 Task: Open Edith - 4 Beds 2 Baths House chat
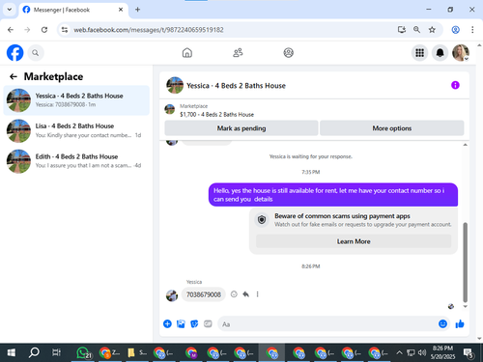(76, 161)
